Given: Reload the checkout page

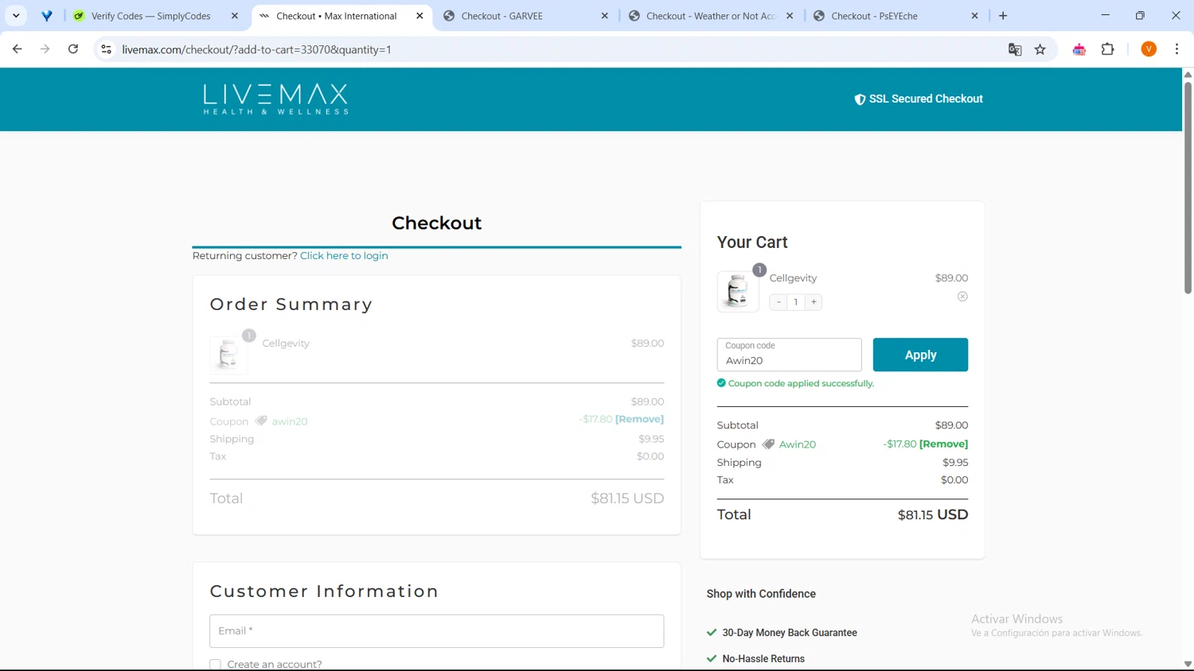Looking at the screenshot, I should click(73, 49).
